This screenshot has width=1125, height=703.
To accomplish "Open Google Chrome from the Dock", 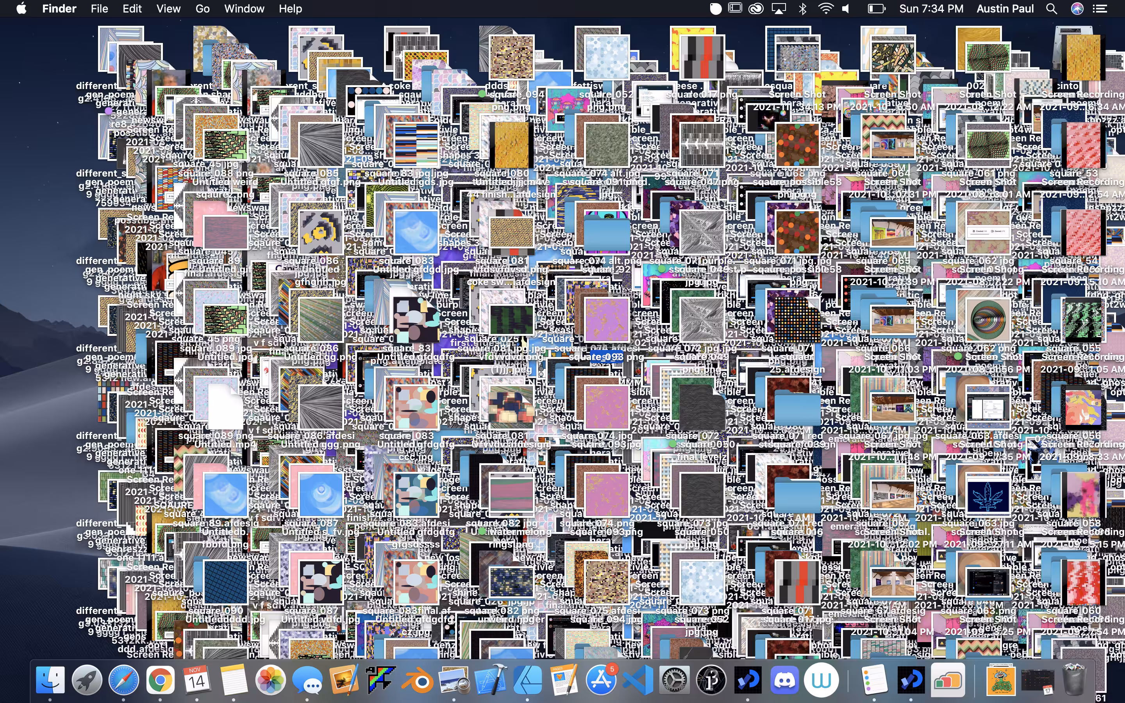I will coord(160,680).
